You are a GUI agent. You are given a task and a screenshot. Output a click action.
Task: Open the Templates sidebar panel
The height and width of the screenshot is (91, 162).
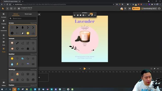pyautogui.click(x=4, y=22)
